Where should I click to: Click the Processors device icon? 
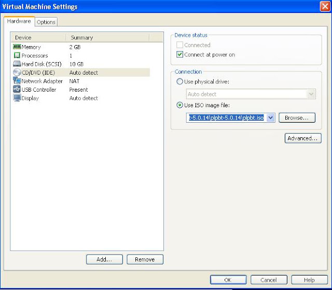pos(17,55)
